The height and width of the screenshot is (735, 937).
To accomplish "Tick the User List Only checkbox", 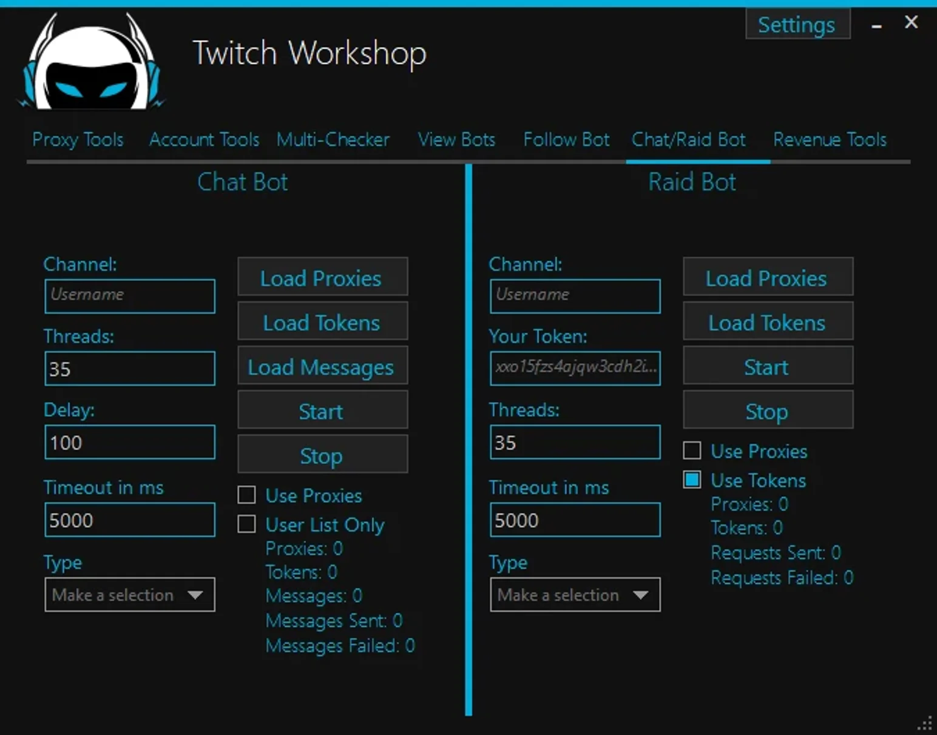I will pos(247,524).
